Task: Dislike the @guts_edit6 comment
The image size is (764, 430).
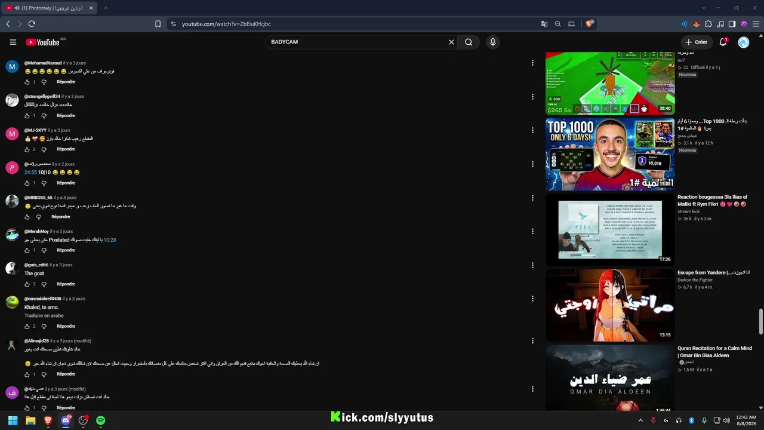Action: (x=44, y=284)
